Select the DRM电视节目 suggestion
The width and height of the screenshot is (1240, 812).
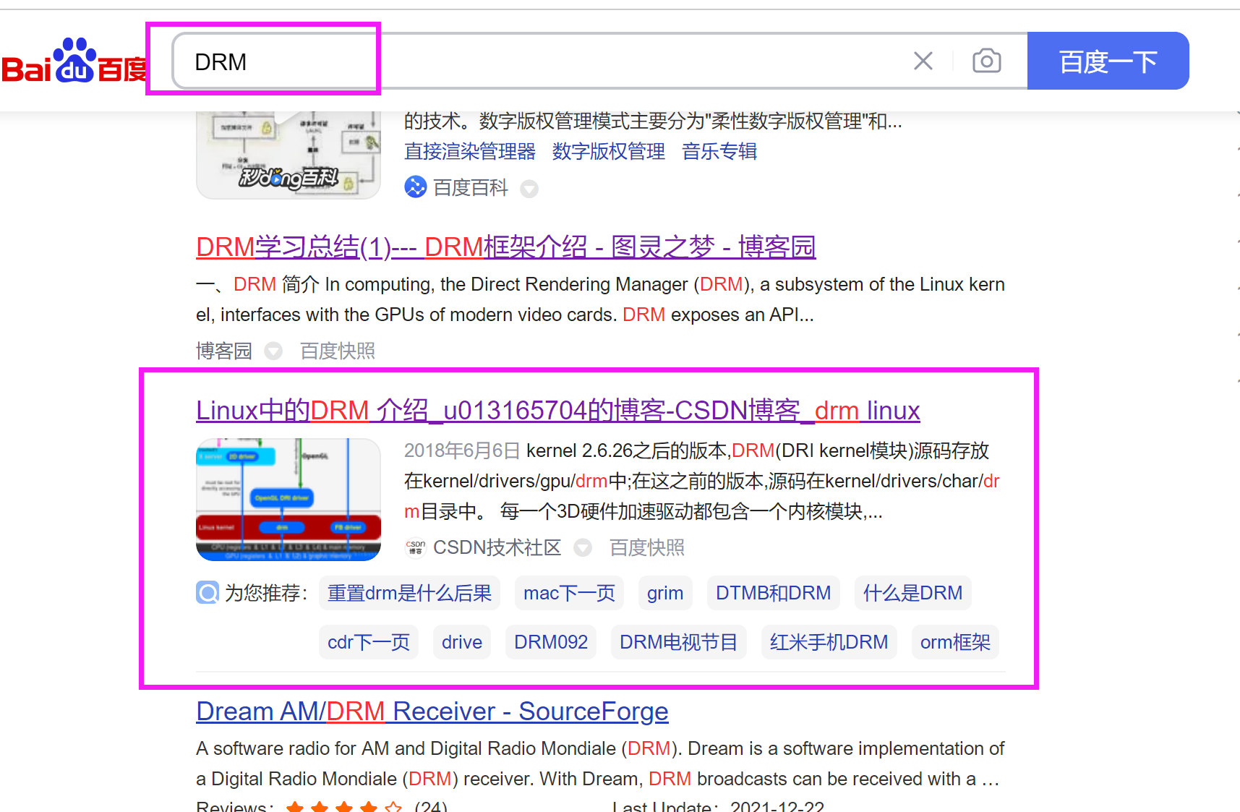point(679,642)
